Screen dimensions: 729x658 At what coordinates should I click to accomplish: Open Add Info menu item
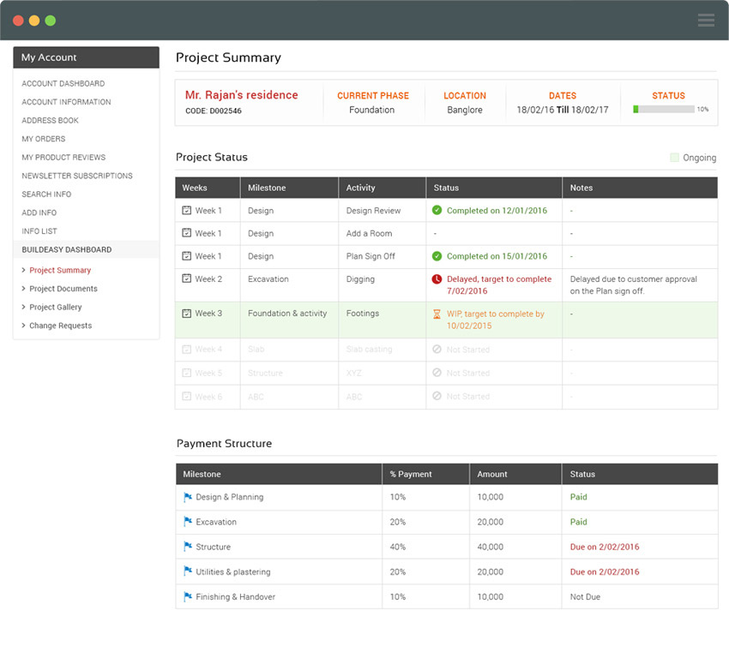[x=39, y=212]
